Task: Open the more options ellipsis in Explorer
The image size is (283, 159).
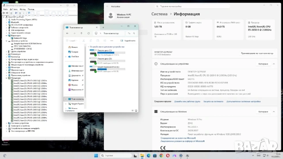Action: 112,41
